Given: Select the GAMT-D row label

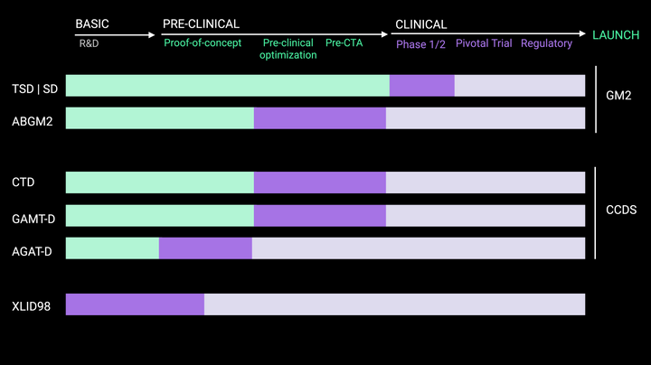Looking at the screenshot, I should (33, 219).
